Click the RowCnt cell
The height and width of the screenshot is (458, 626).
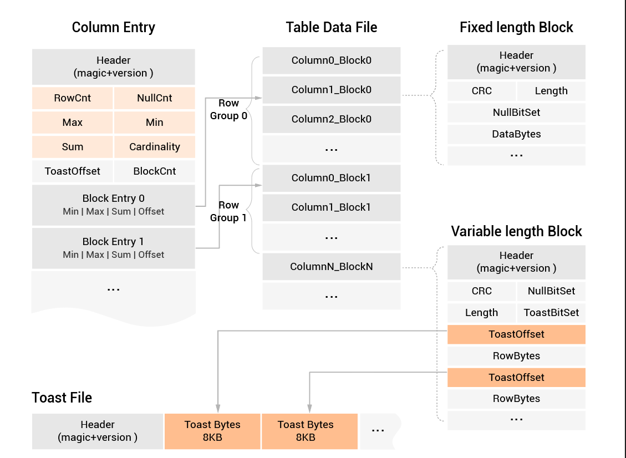pyautogui.click(x=73, y=98)
